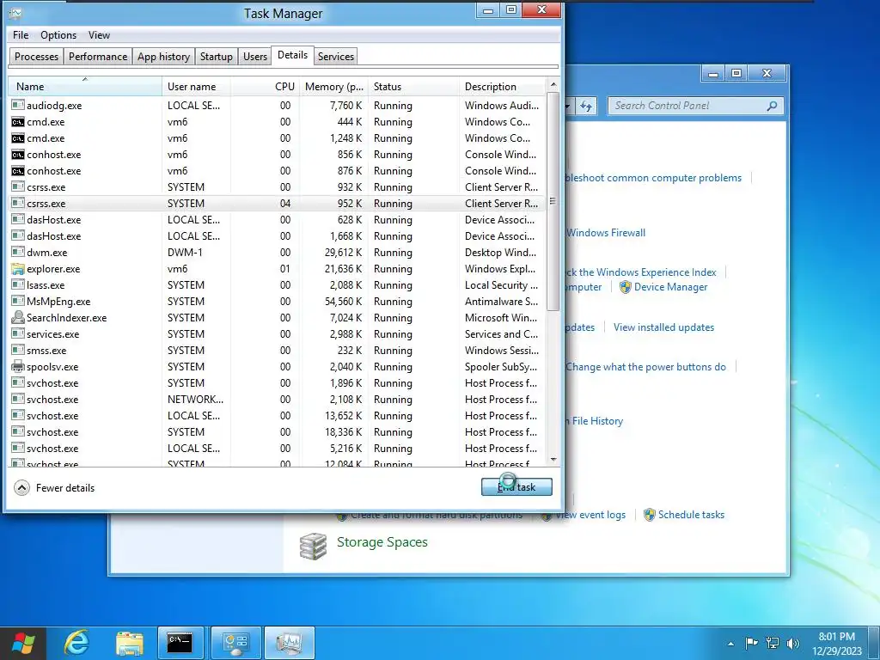Sort by the Name column header
This screenshot has width=880, height=660.
coord(84,87)
